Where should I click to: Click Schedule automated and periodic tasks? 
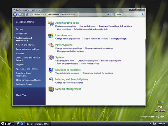91,29
